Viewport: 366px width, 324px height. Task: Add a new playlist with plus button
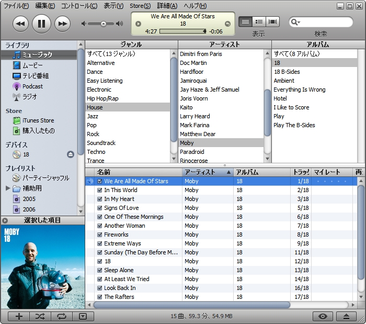(x=19, y=316)
